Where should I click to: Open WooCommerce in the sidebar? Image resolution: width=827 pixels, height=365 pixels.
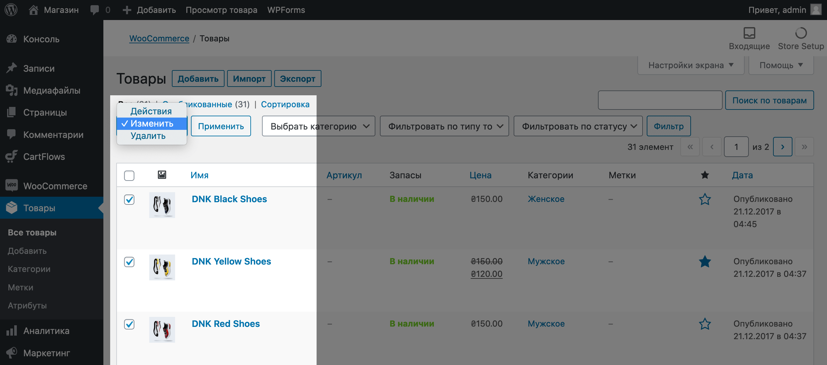[52, 186]
